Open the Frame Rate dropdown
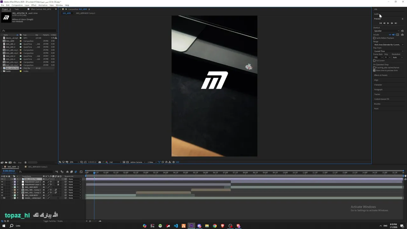Image resolution: width=407 pixels, height=229 pixels. pos(378,57)
